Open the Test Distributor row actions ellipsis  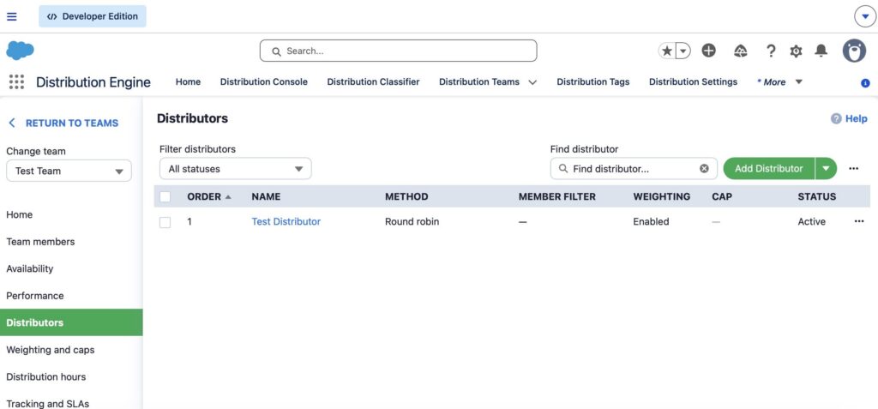click(x=859, y=221)
